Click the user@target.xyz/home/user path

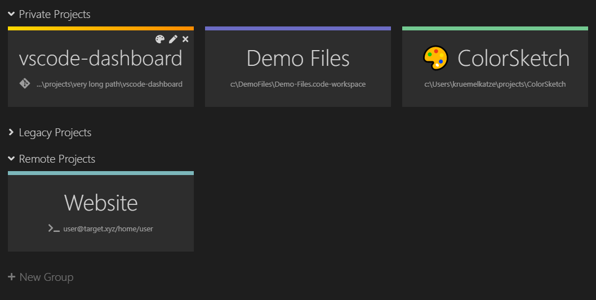tap(108, 229)
